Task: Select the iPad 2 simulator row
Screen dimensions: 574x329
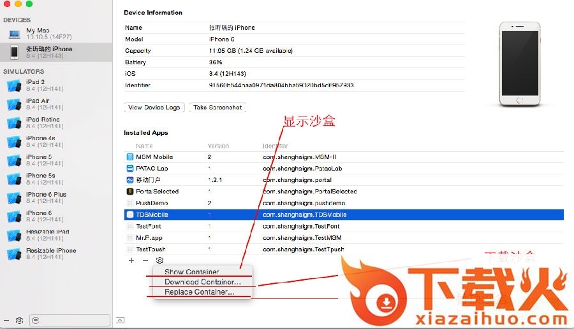Action: click(x=56, y=85)
